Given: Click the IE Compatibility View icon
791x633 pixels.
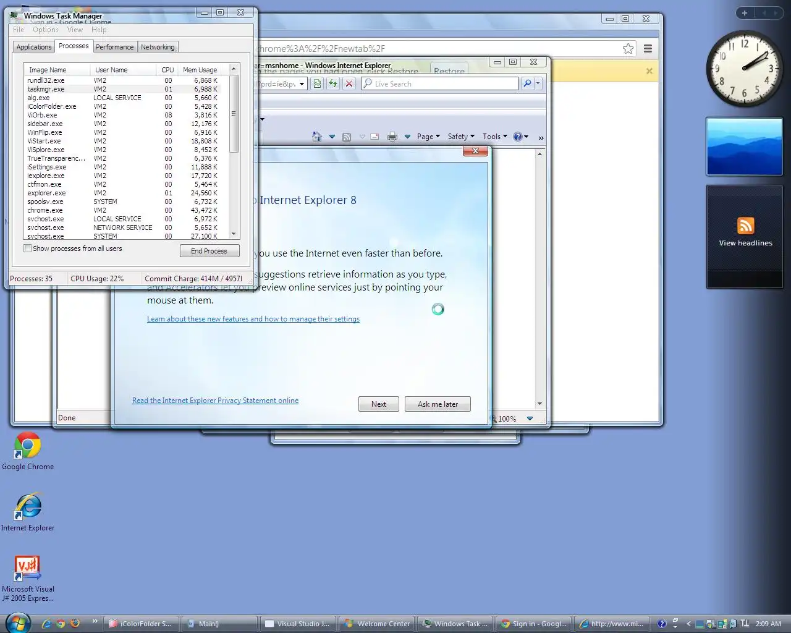Looking at the screenshot, I should coord(318,83).
